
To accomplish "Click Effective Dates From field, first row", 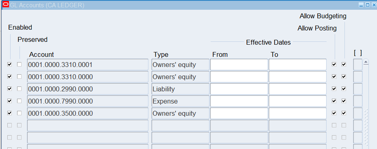I will click(x=239, y=65).
